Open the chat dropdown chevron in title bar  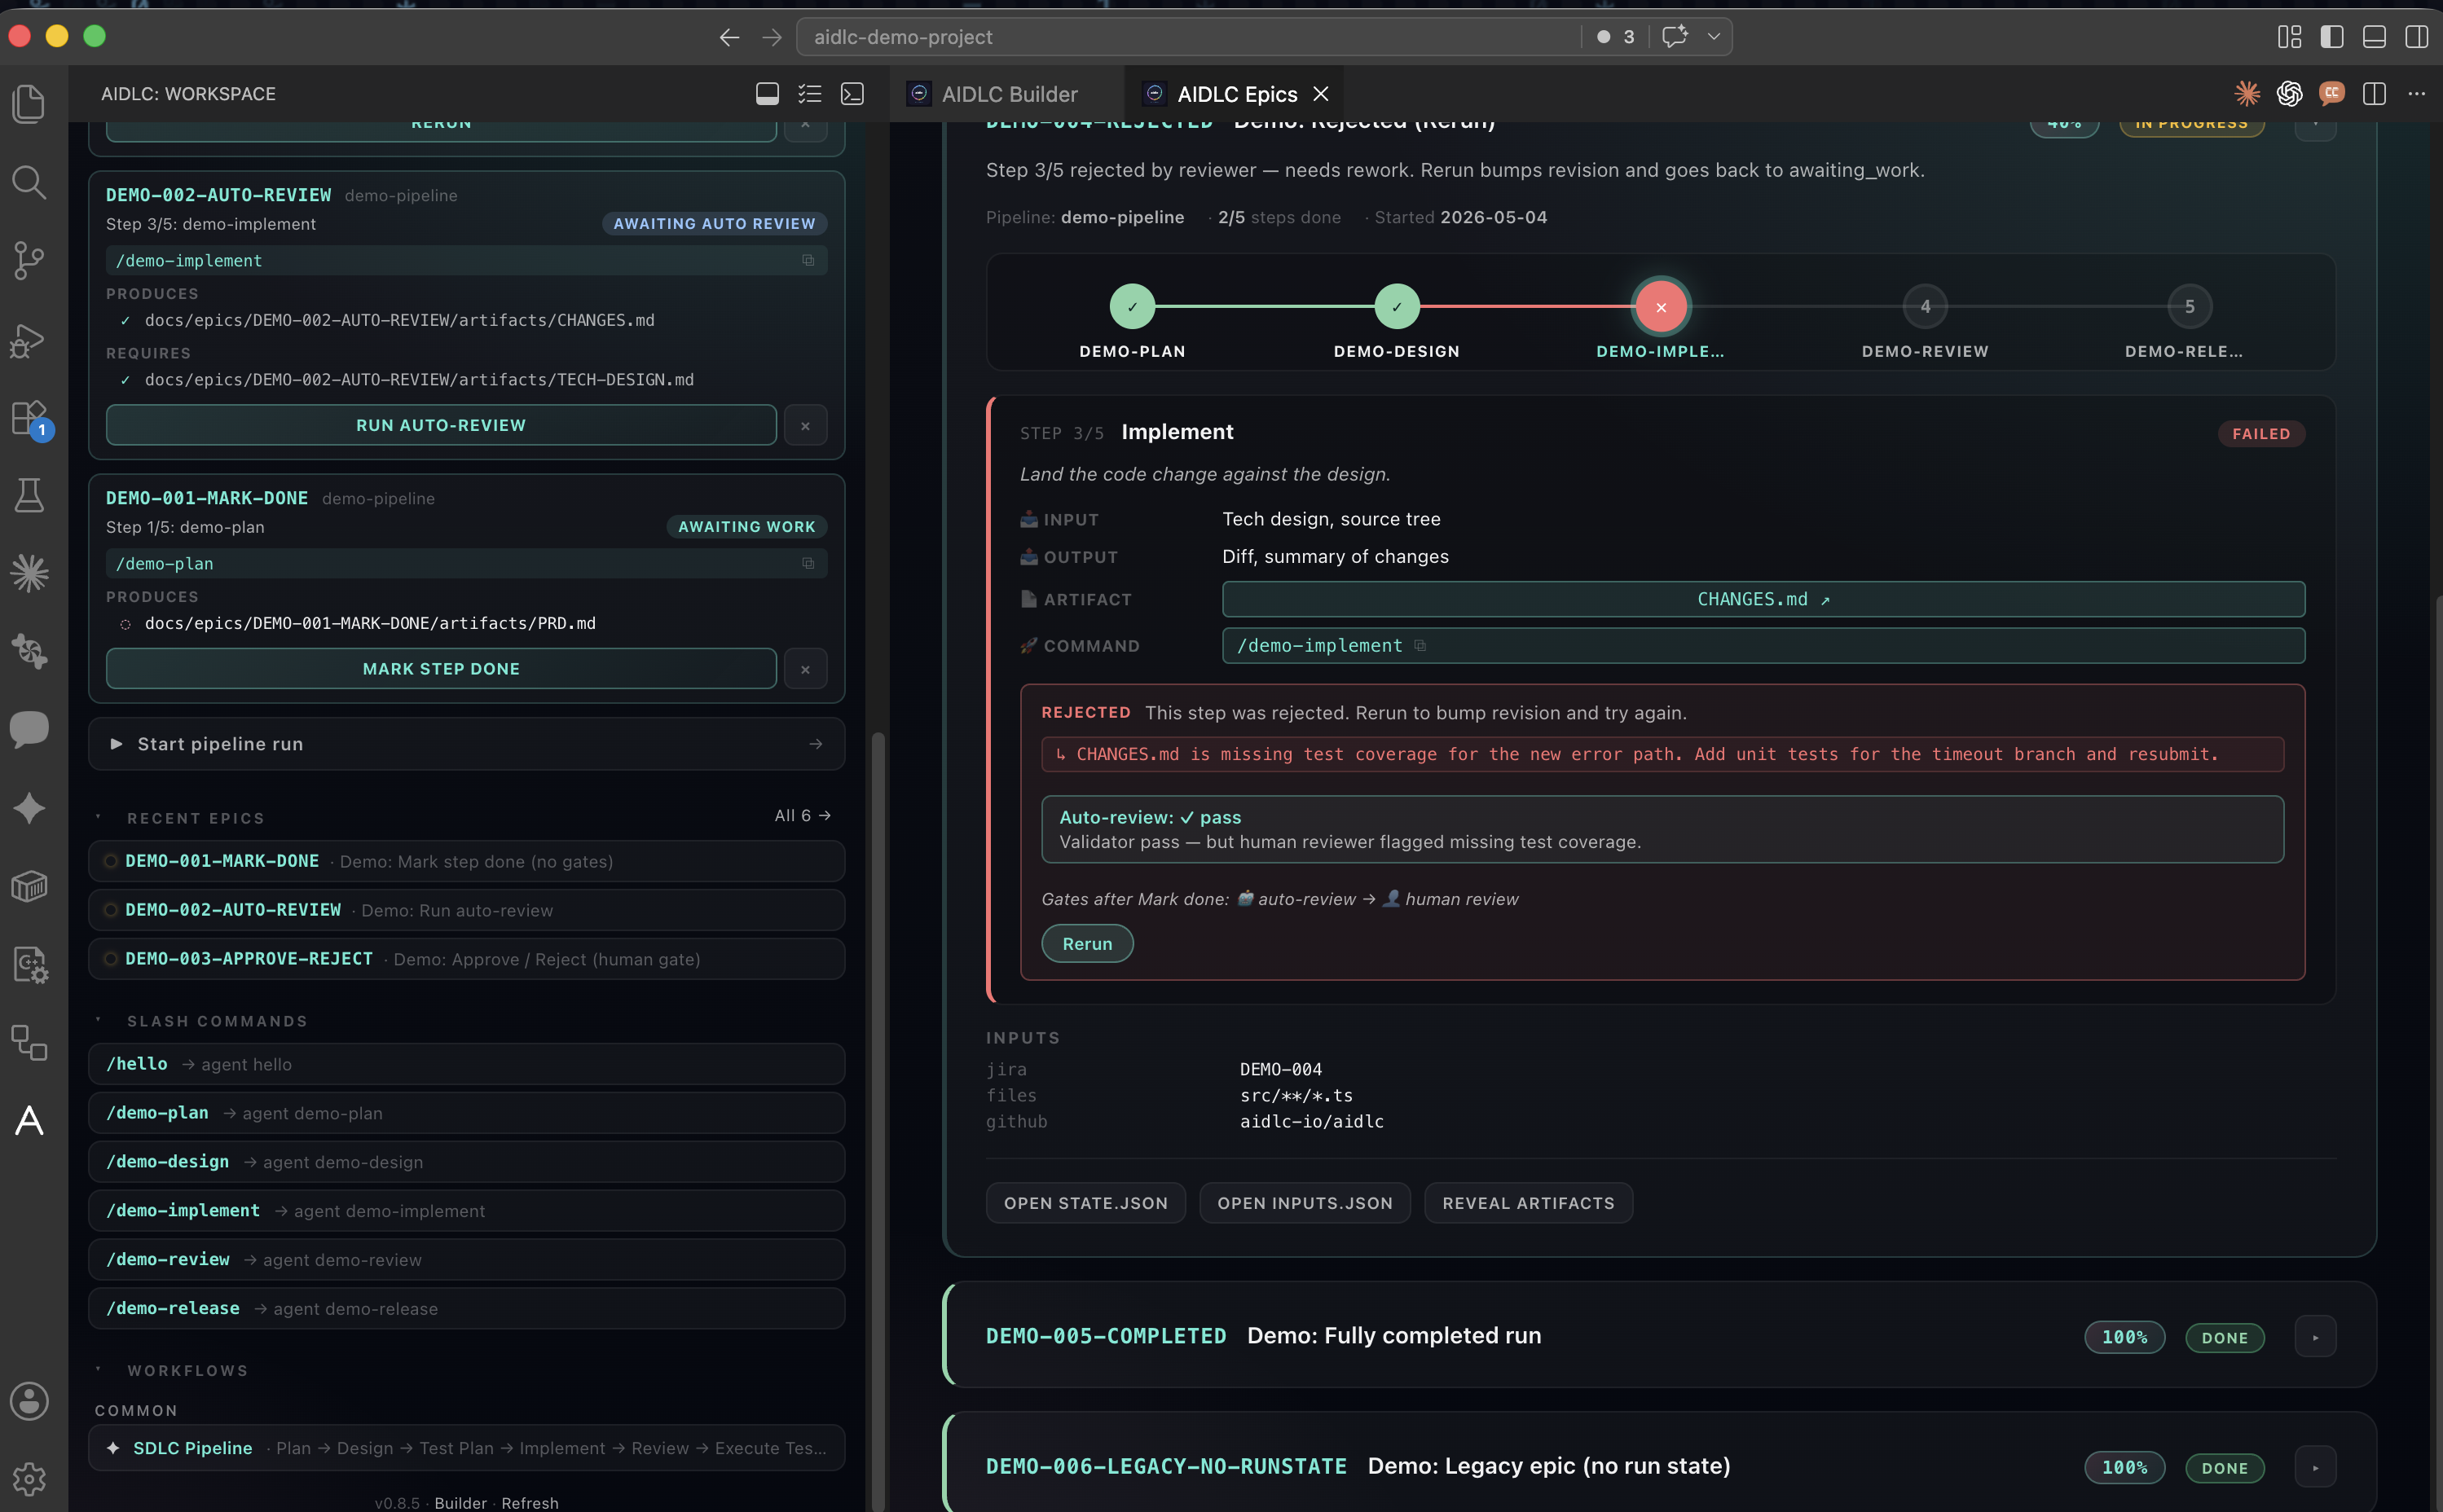coord(1713,36)
